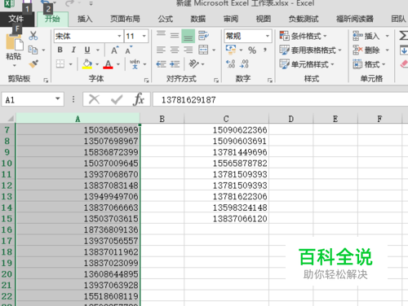Switch to 审阅 tab
The image size is (408, 306).
point(231,19)
